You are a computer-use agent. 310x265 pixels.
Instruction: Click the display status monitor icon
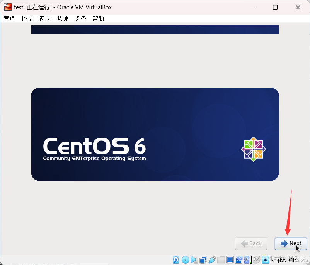[230, 260]
